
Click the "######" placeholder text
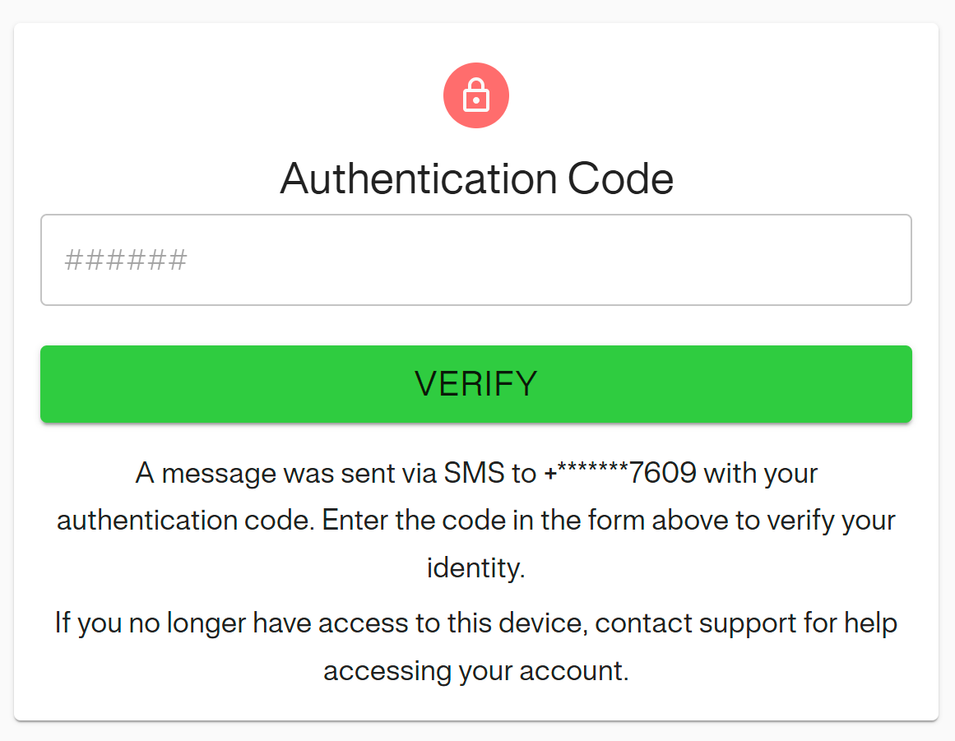tap(126, 261)
